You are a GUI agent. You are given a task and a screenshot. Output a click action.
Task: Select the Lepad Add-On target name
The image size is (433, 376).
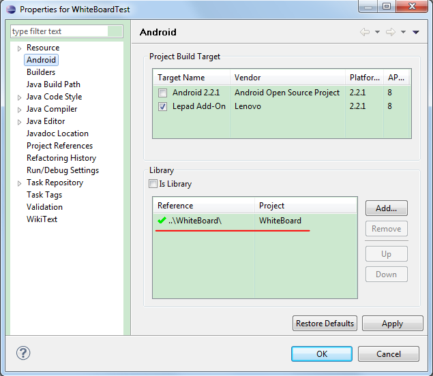pyautogui.click(x=199, y=106)
